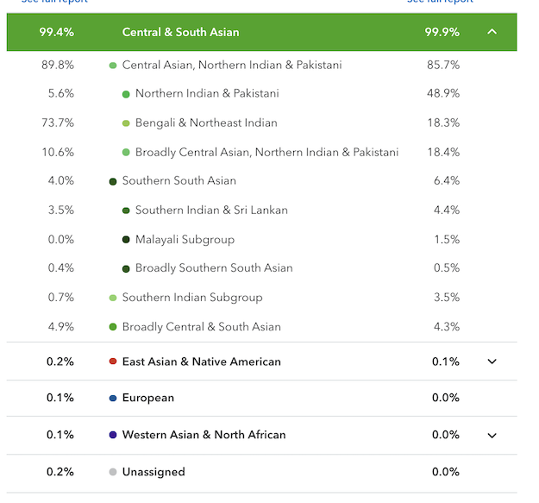Click Broadly Central Asian, Northern Indian & Pakistani
The height and width of the screenshot is (503, 539).
(x=266, y=153)
